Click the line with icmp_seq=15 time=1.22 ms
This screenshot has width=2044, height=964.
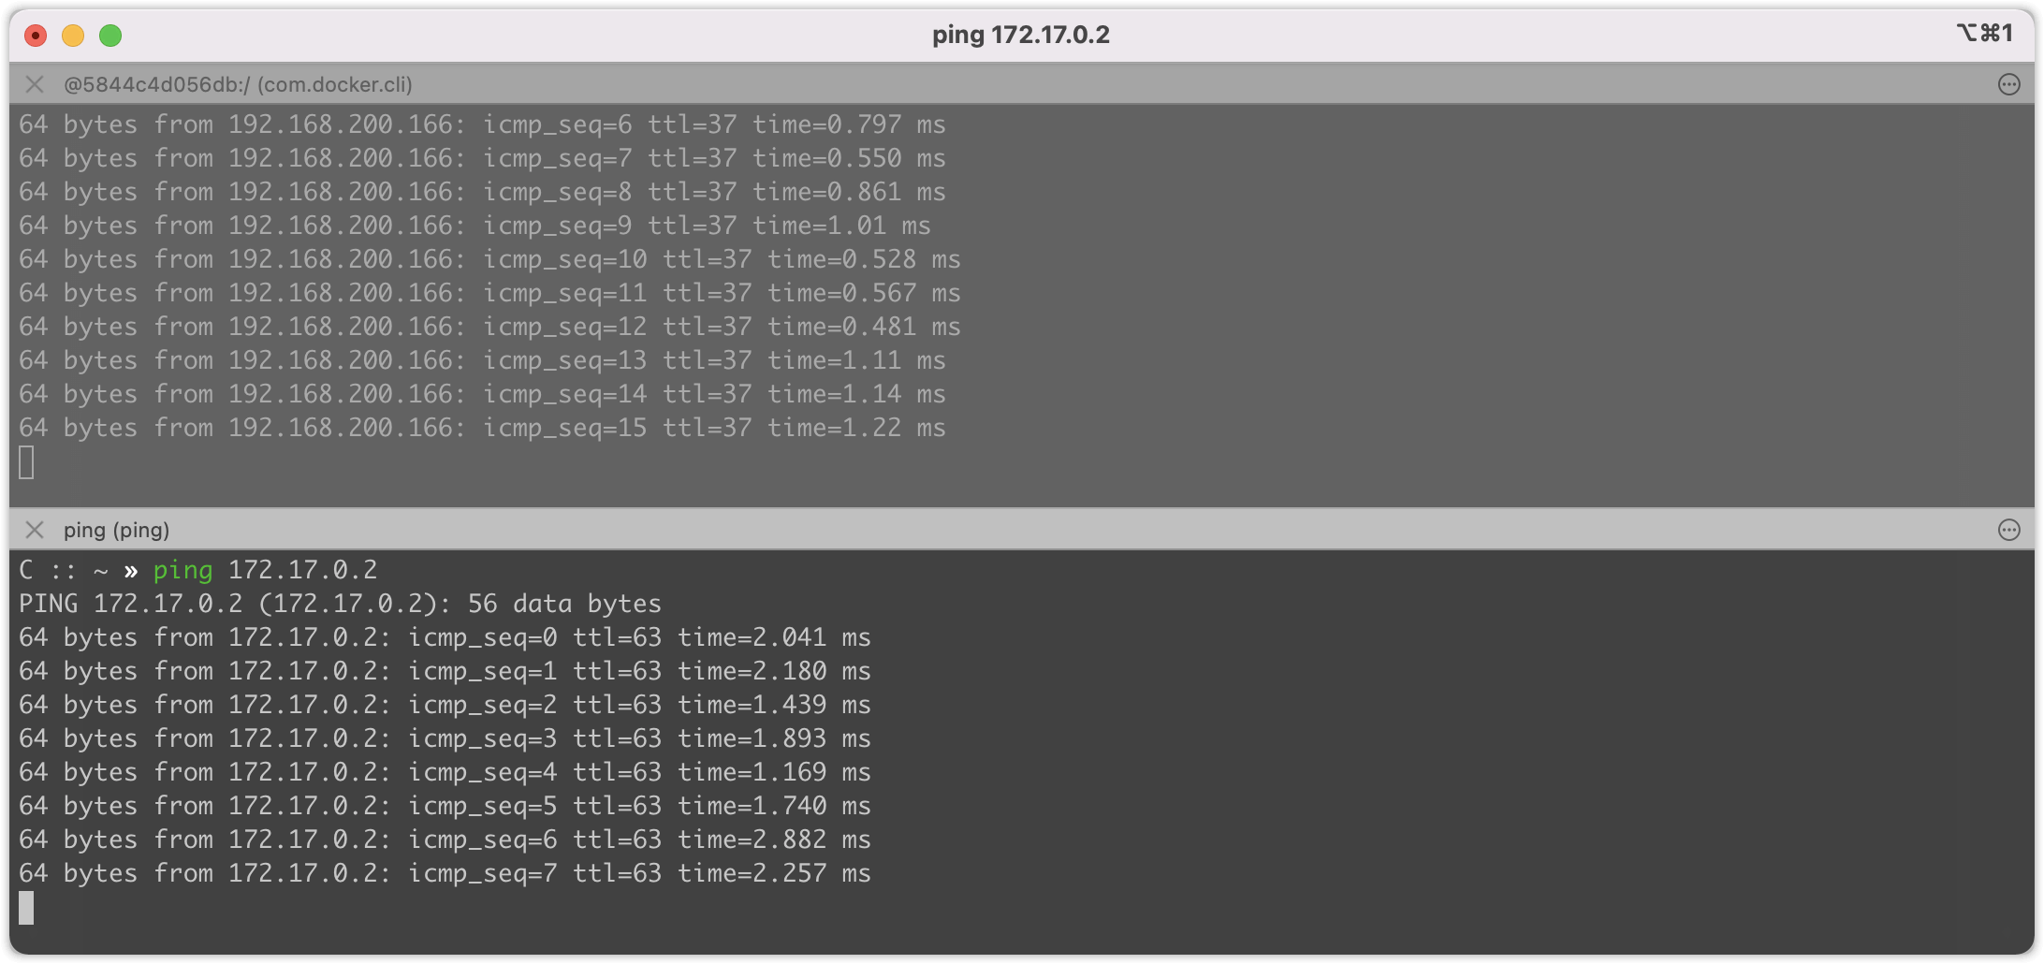(x=482, y=428)
